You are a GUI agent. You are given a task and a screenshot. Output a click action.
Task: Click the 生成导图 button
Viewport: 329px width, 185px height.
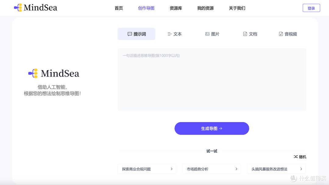pos(212,128)
